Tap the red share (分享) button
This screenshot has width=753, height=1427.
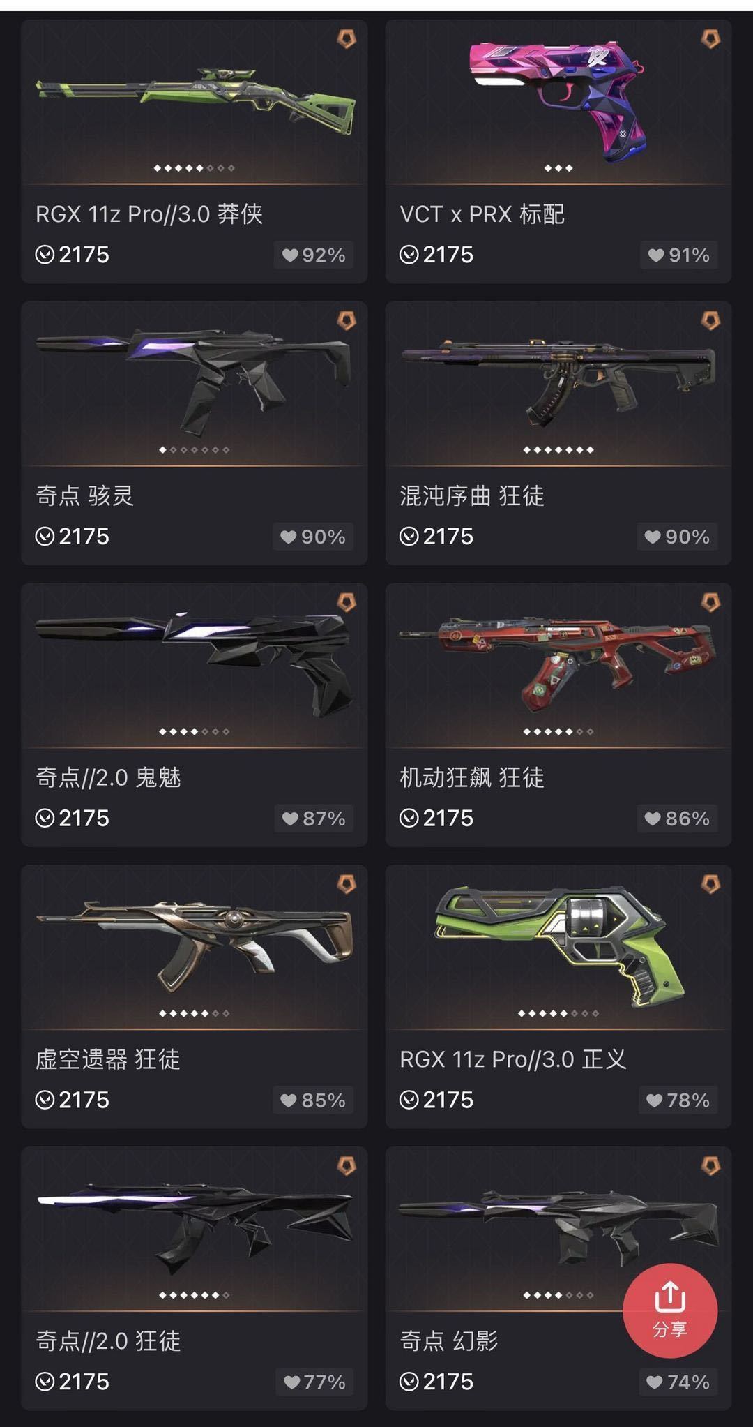[x=669, y=1310]
